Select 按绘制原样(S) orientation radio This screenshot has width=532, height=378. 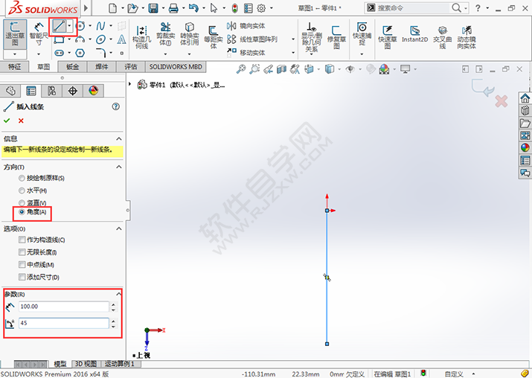pos(22,178)
